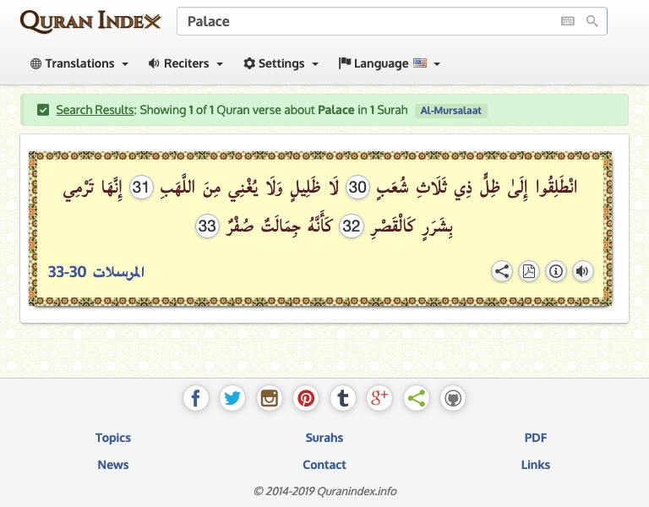Open the Twitter social icon

tap(232, 398)
